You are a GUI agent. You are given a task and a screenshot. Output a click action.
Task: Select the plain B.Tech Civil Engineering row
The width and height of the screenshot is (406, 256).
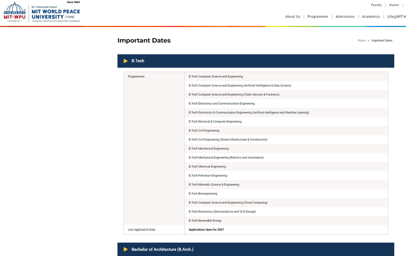[x=286, y=131]
